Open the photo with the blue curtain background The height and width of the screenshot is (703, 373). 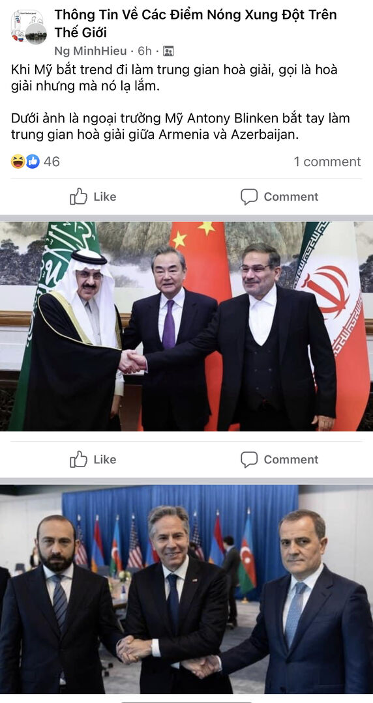(x=186, y=589)
